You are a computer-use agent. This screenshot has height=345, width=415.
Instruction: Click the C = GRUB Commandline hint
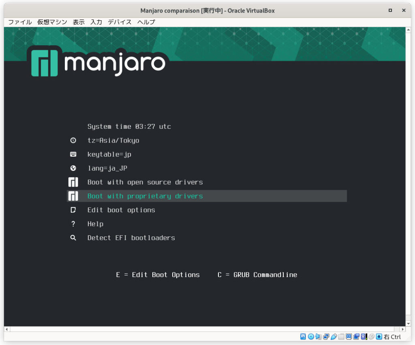click(x=257, y=275)
